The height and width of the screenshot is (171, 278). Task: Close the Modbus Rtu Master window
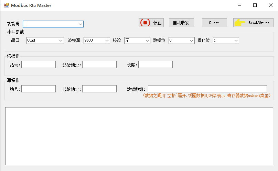point(270,5)
